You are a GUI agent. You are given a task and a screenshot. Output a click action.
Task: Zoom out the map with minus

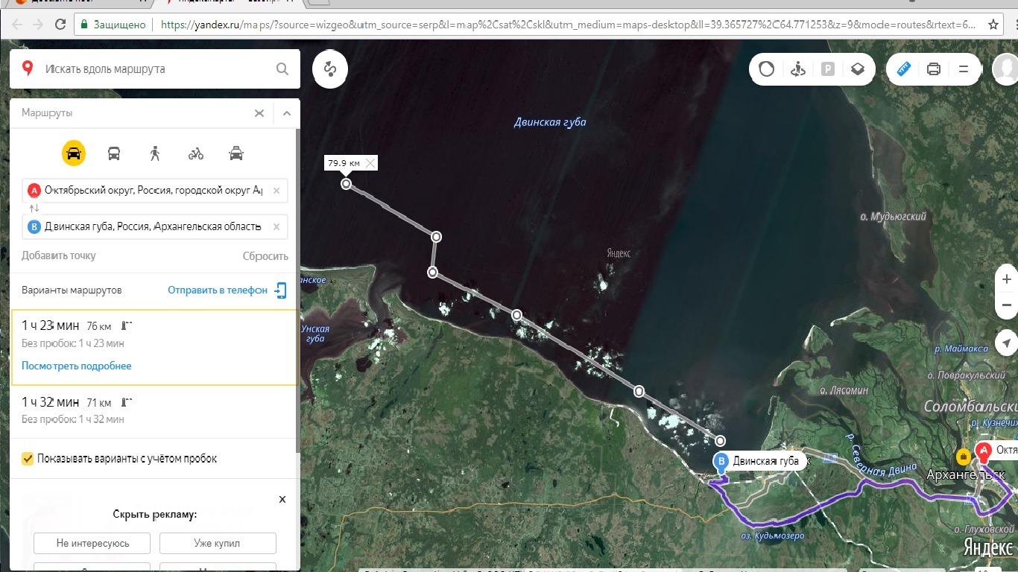pos(1007,305)
